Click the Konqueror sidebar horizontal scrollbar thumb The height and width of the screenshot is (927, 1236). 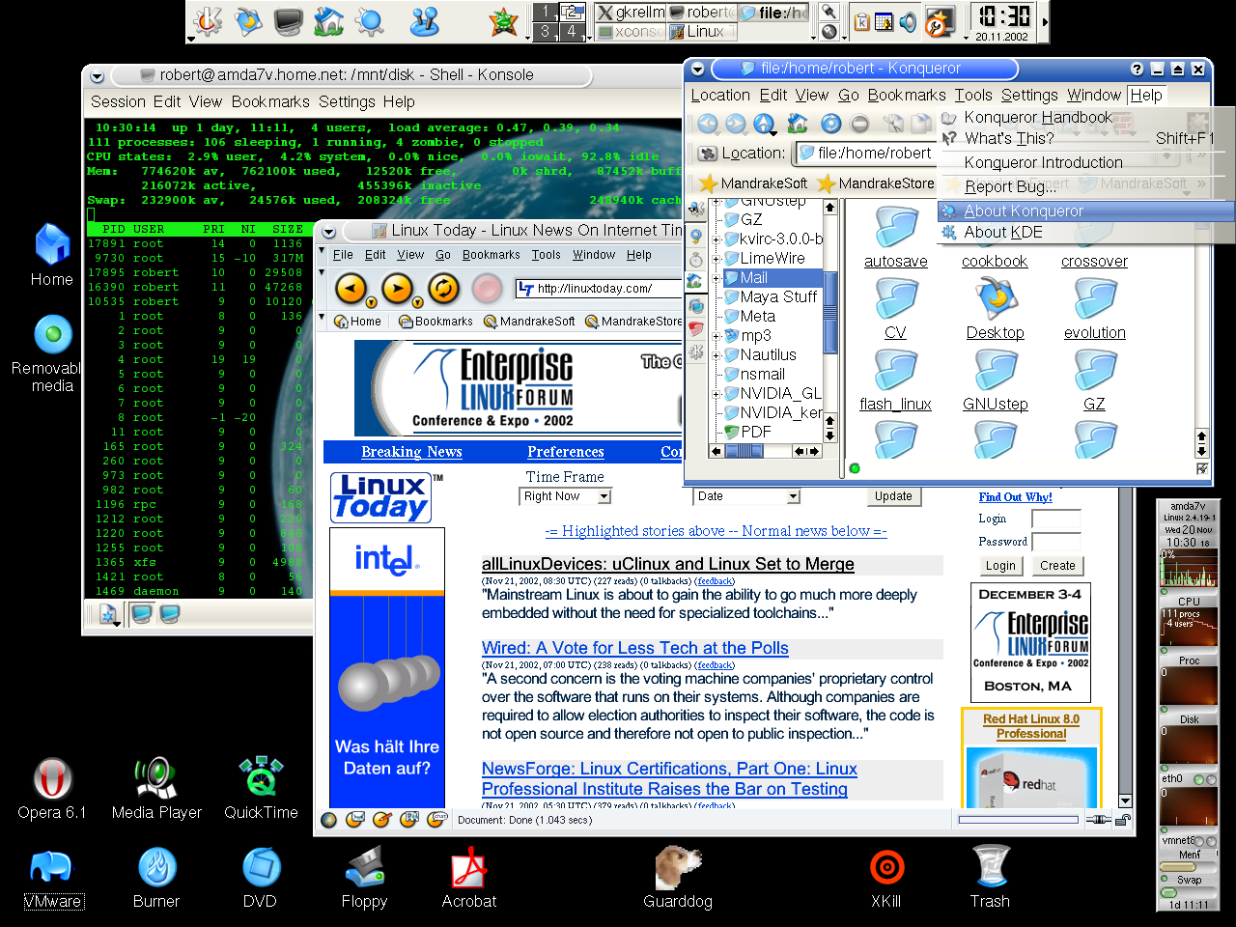744,451
